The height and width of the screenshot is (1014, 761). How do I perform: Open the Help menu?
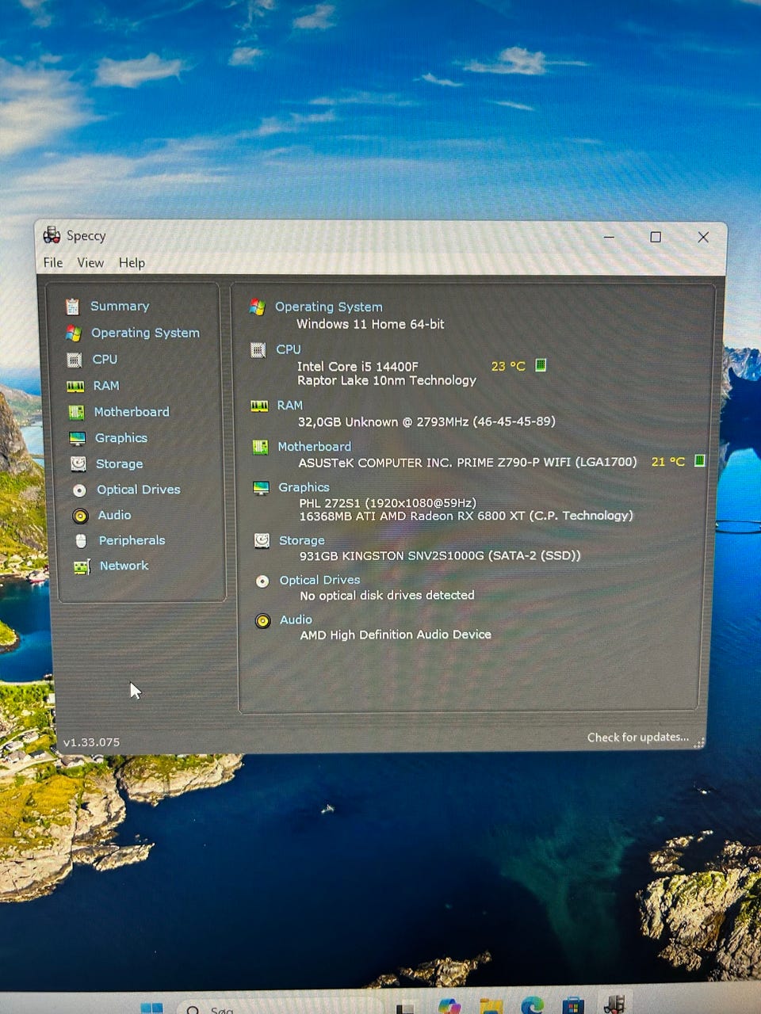pyautogui.click(x=132, y=263)
